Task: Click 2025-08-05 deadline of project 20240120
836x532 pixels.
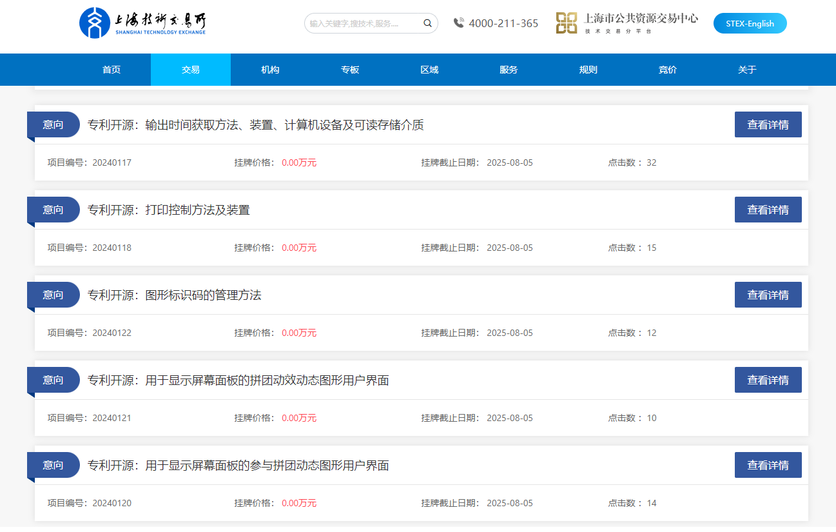Action: point(510,503)
